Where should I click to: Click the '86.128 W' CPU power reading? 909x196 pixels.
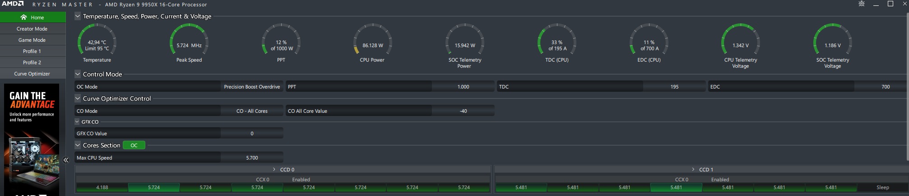373,45
